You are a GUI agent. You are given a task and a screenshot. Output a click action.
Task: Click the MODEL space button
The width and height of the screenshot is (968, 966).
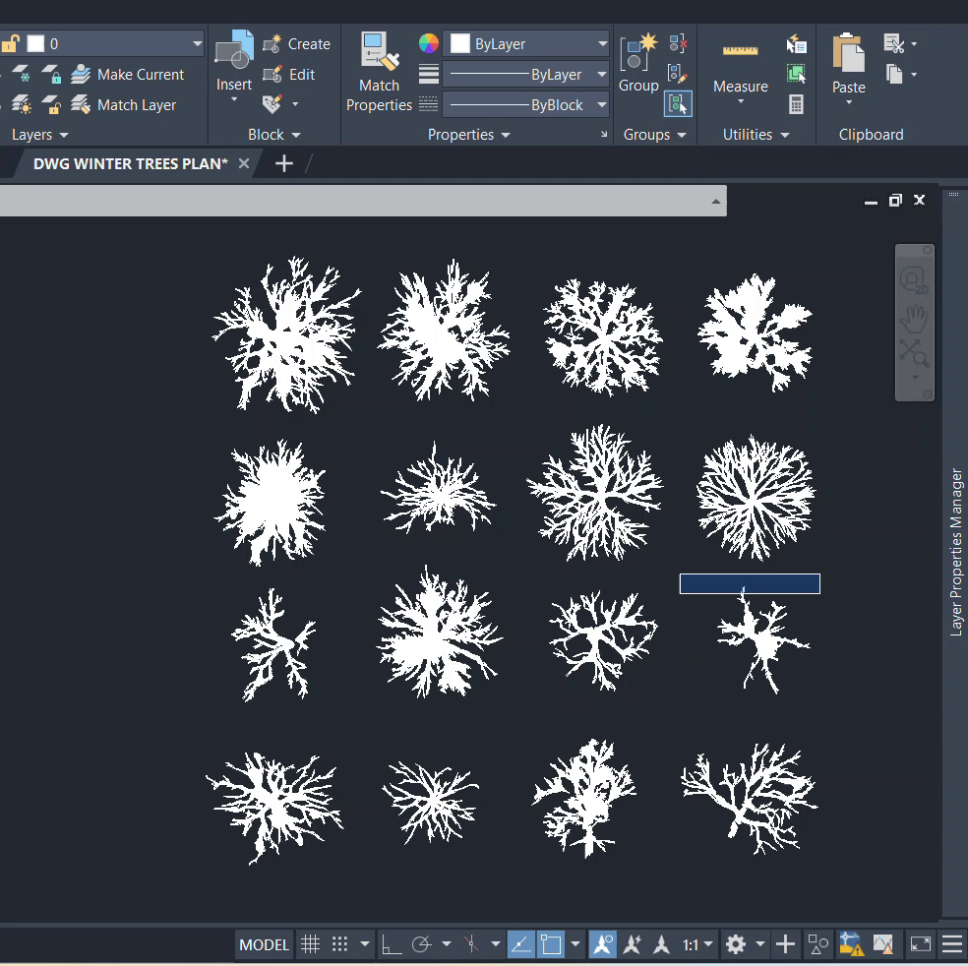(x=265, y=945)
